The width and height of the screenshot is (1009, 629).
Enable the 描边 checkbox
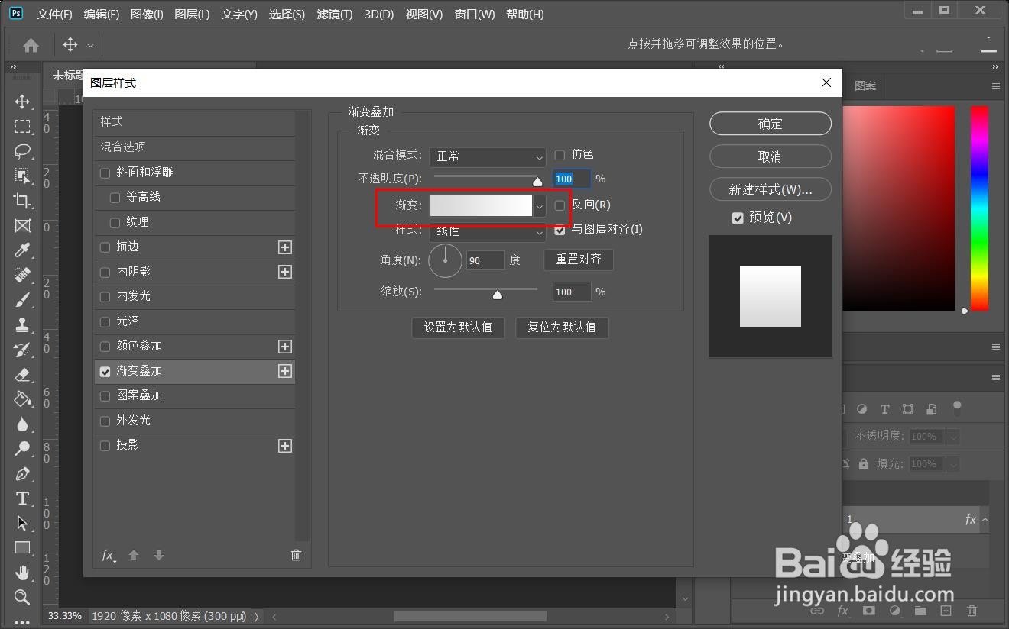point(105,247)
